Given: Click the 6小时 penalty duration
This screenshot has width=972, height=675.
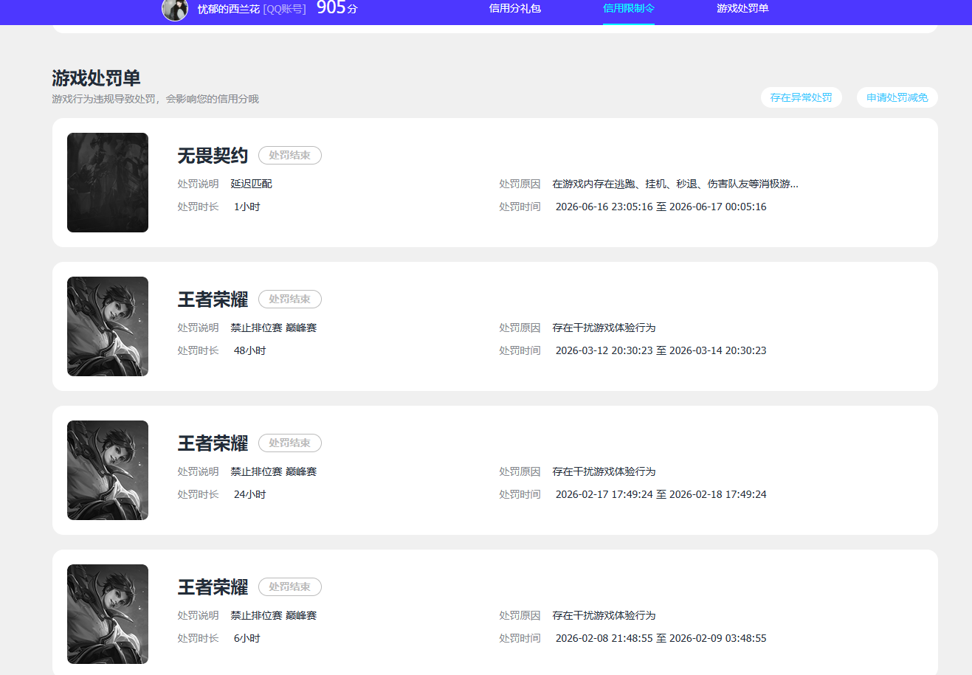Looking at the screenshot, I should [x=247, y=638].
